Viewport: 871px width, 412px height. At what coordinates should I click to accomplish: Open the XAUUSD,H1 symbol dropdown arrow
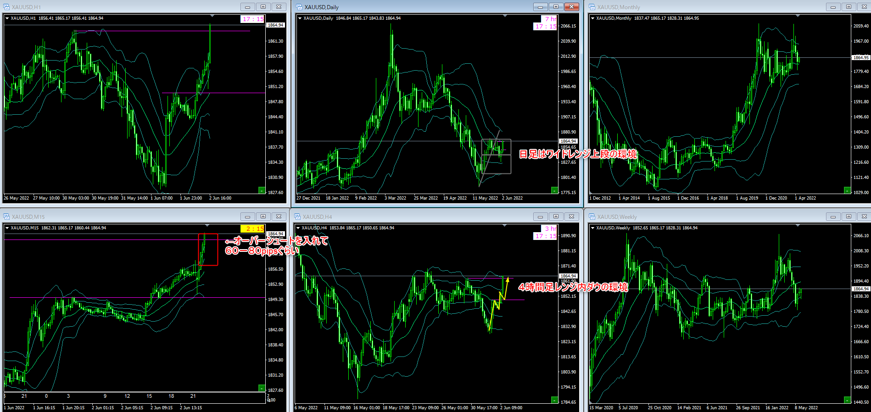[7, 18]
